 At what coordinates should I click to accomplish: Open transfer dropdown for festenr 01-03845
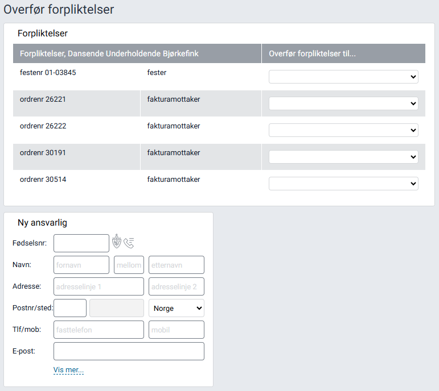point(343,77)
